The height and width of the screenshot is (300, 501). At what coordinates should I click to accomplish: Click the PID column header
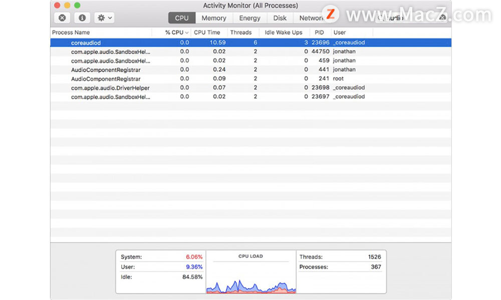point(319,32)
